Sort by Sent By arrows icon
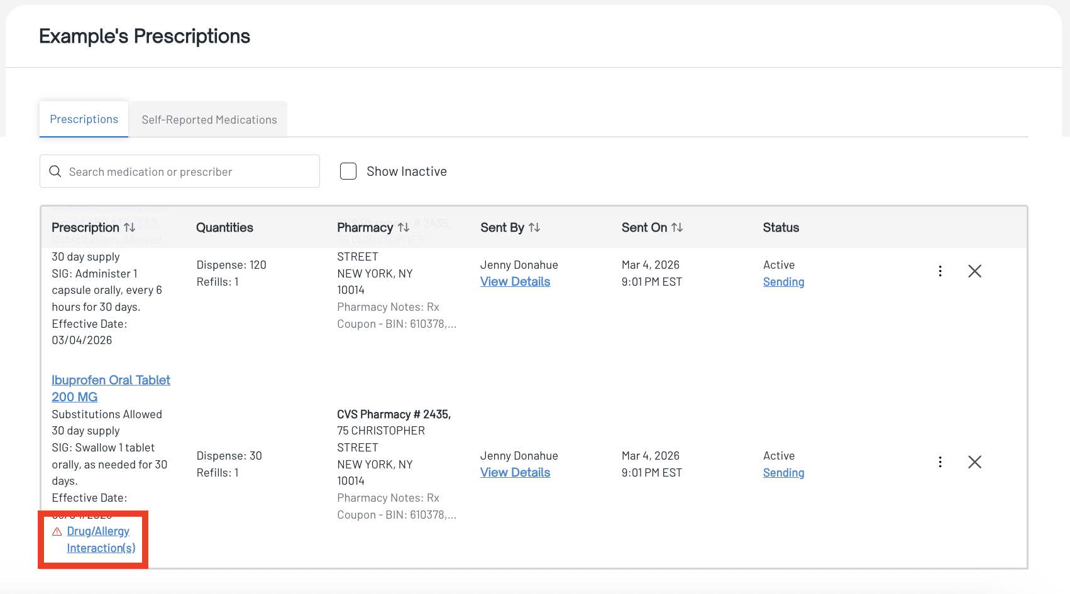Screen dimensions: 1070x594 [x=534, y=227]
